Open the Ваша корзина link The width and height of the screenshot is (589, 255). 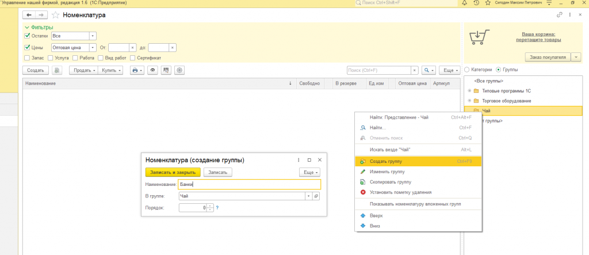click(x=538, y=37)
